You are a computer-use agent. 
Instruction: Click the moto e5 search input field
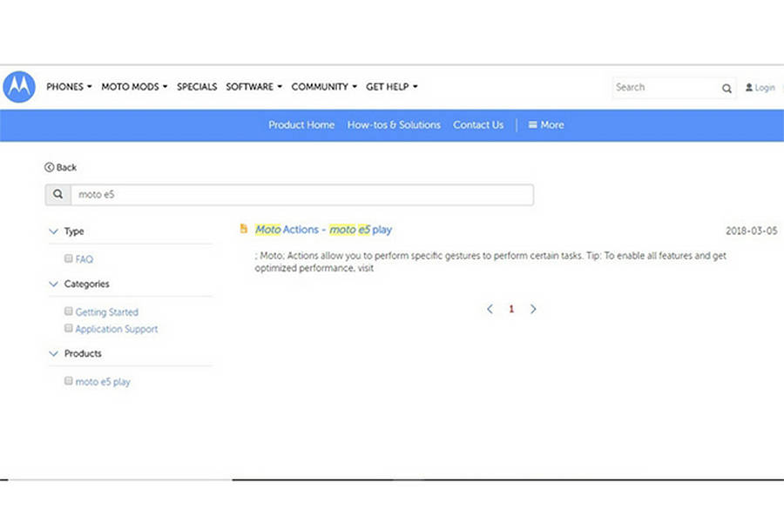pyautogui.click(x=301, y=195)
